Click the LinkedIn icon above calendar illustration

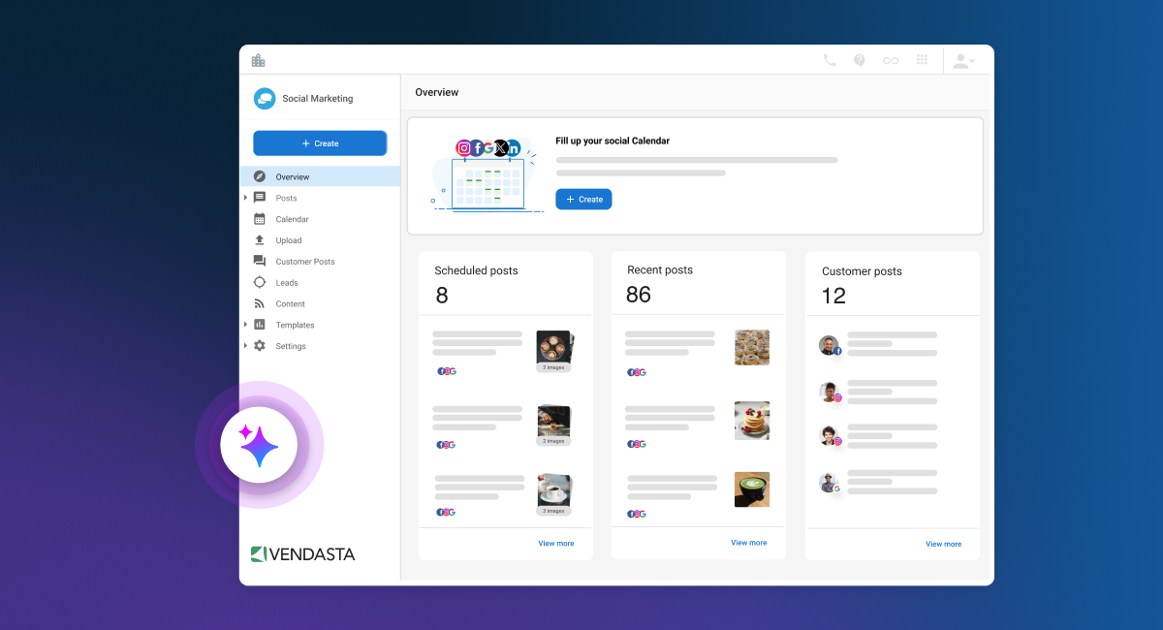514,148
